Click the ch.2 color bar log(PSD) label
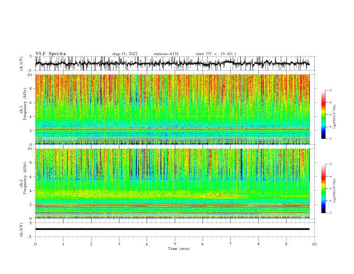The height and width of the screenshot is (274, 354). pos(335,191)
